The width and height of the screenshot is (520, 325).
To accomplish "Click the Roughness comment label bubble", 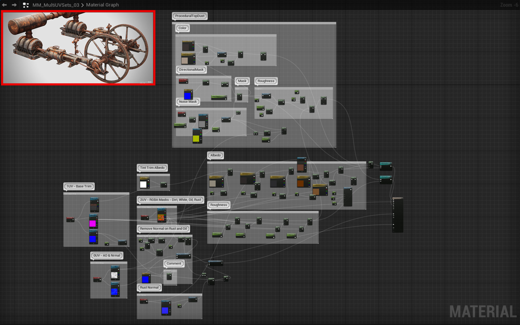I will point(218,205).
